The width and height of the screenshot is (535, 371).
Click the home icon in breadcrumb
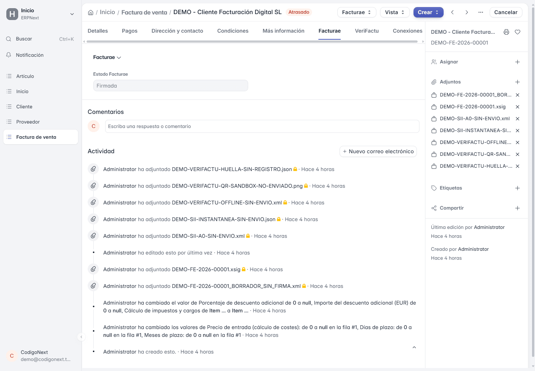point(91,13)
